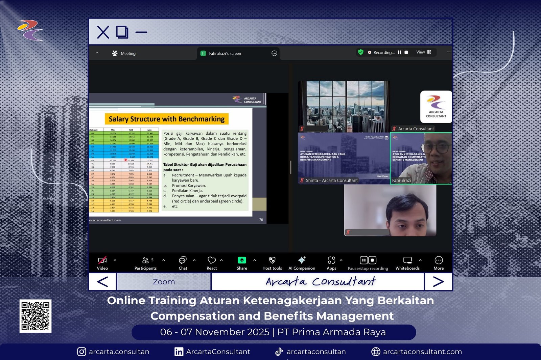541x360 pixels.
Task: Open the Participants panel
Action: click(x=146, y=261)
